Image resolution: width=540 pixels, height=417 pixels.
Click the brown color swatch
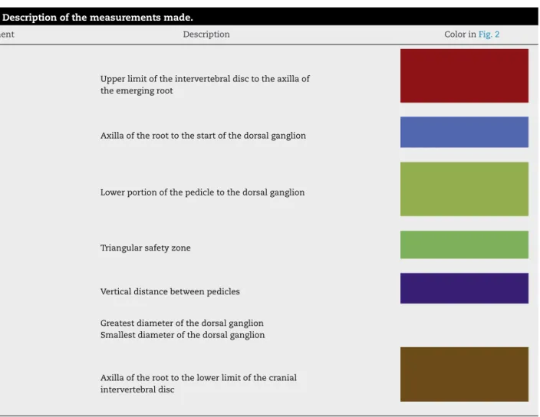coord(464,374)
